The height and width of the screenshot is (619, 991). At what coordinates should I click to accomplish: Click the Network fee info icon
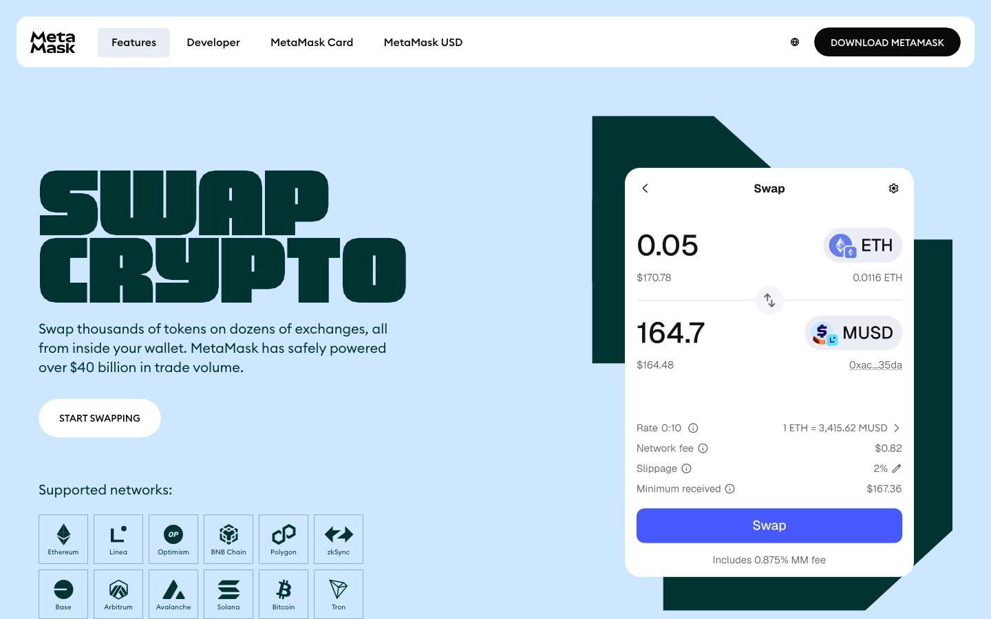703,448
